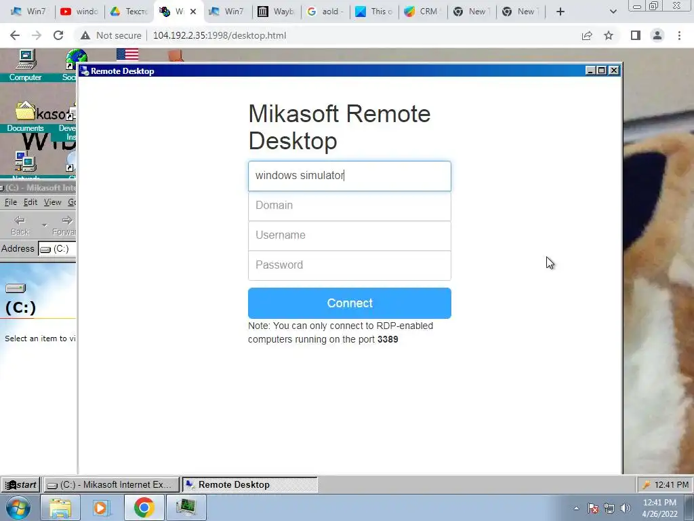This screenshot has height=521, width=694.
Task: Open the Chrome profile avatar
Action: pos(657,35)
